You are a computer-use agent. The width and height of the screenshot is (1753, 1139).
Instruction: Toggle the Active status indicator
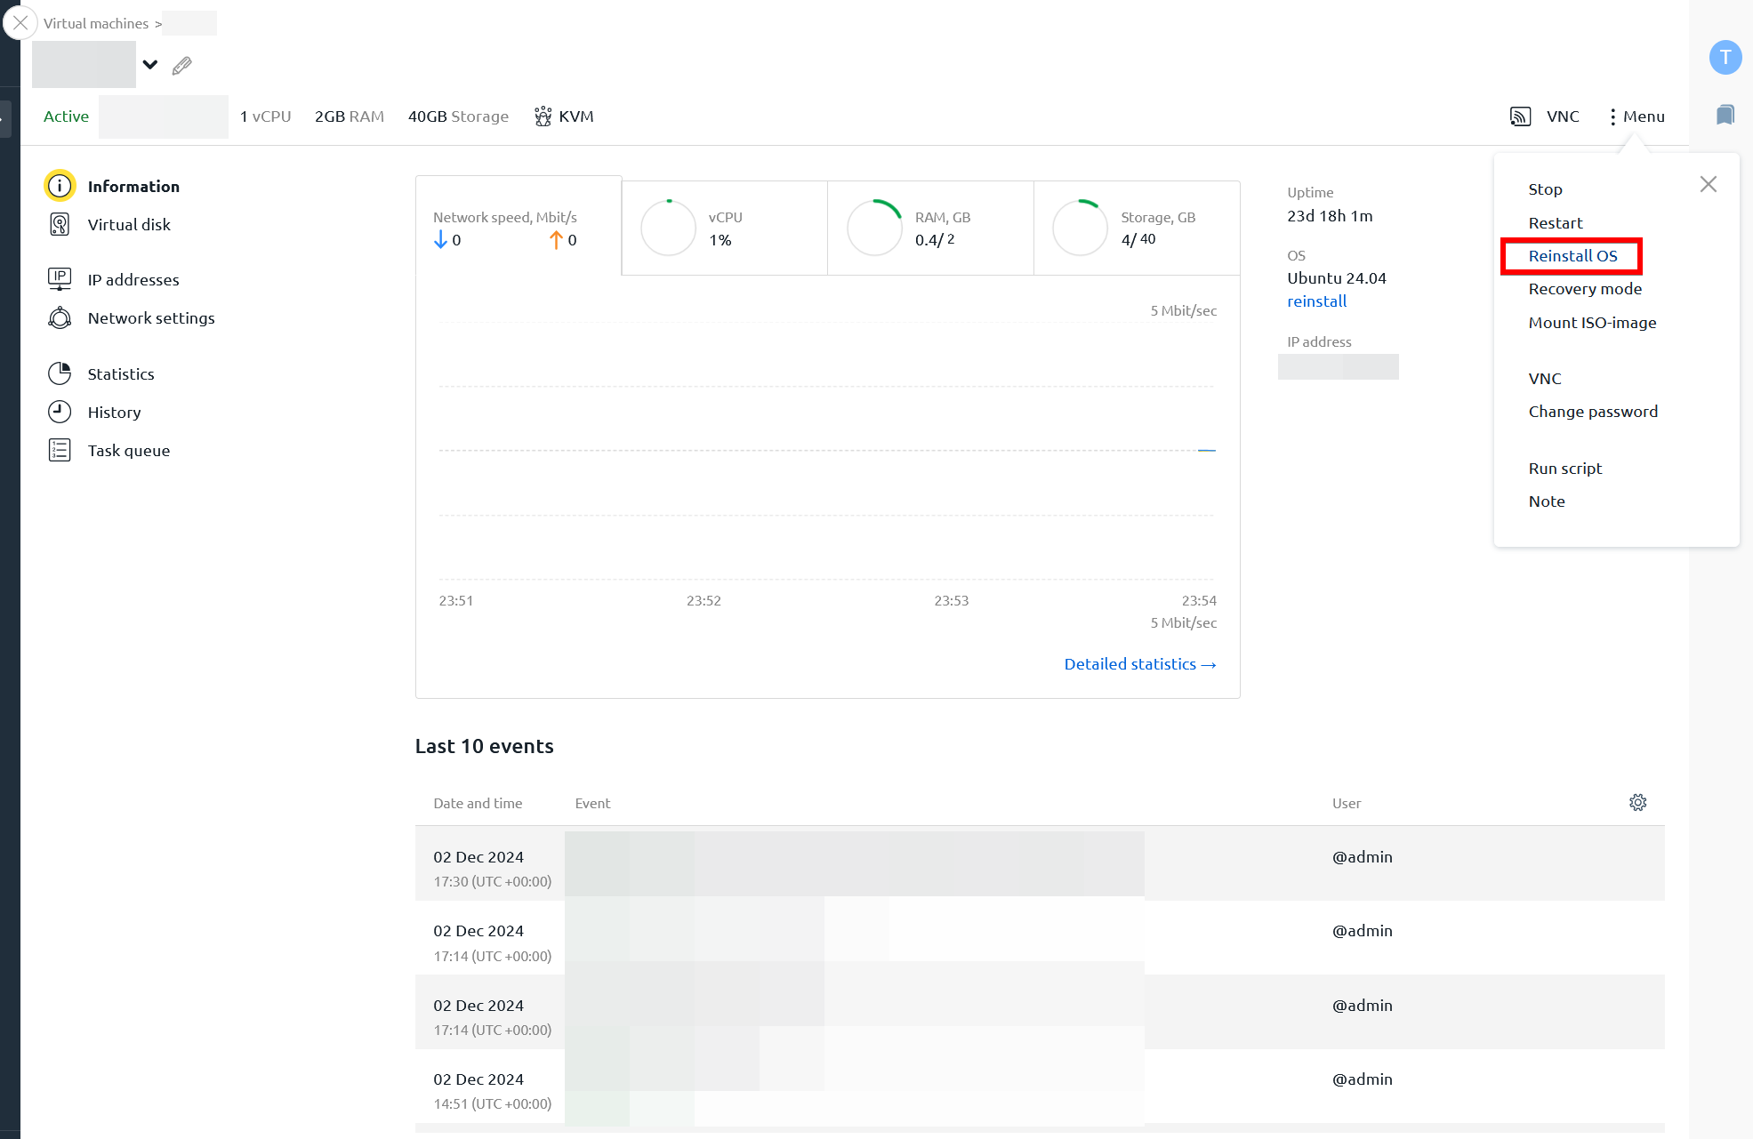(x=65, y=116)
